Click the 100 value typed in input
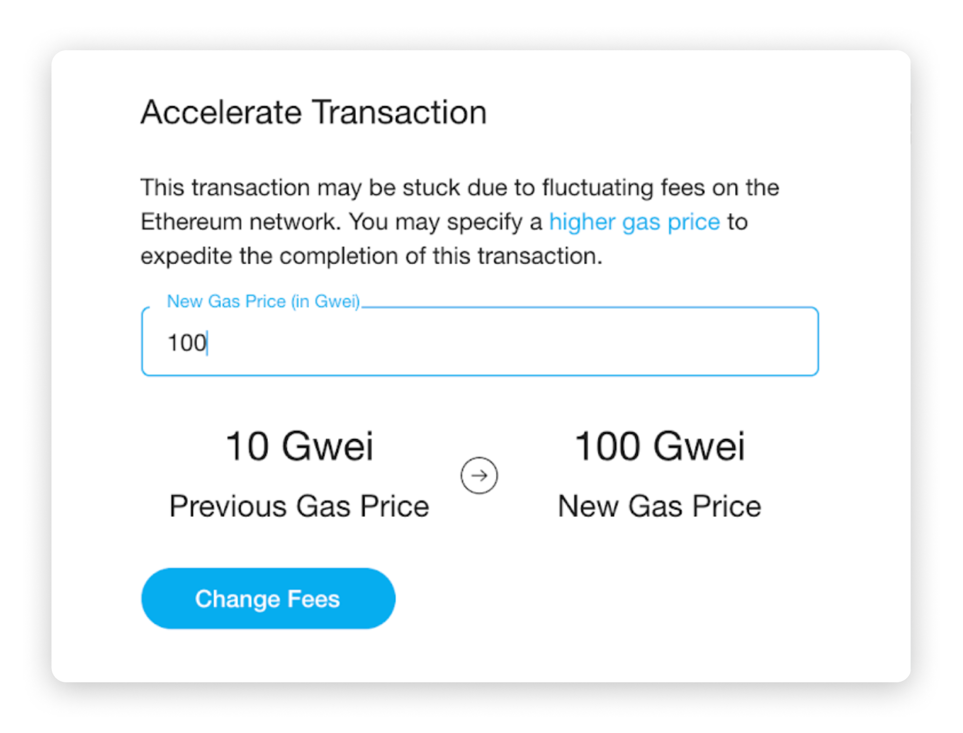The height and width of the screenshot is (733, 963). click(x=186, y=343)
